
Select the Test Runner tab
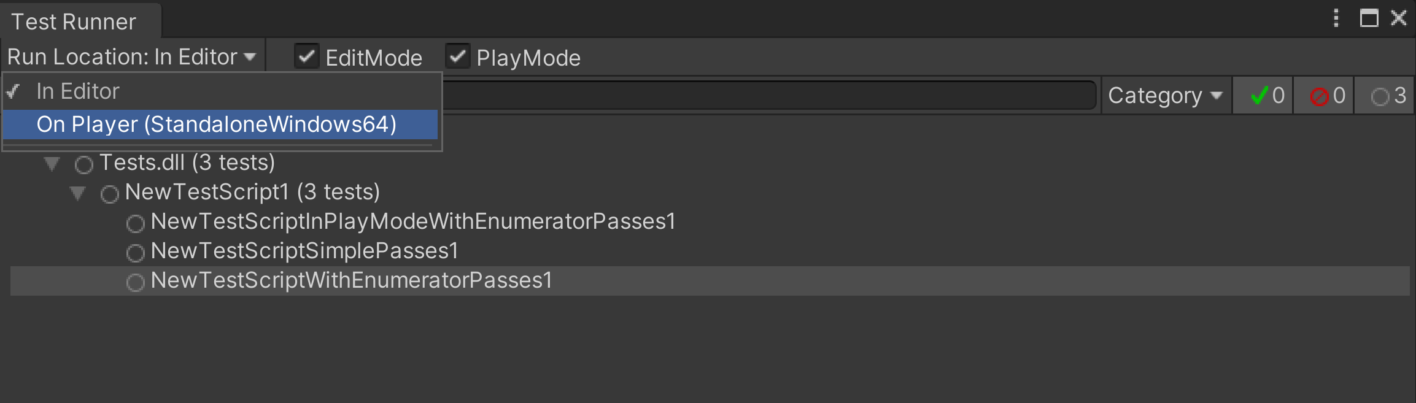point(74,22)
